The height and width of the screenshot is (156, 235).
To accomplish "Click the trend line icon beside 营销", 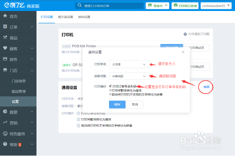I will [5, 122].
